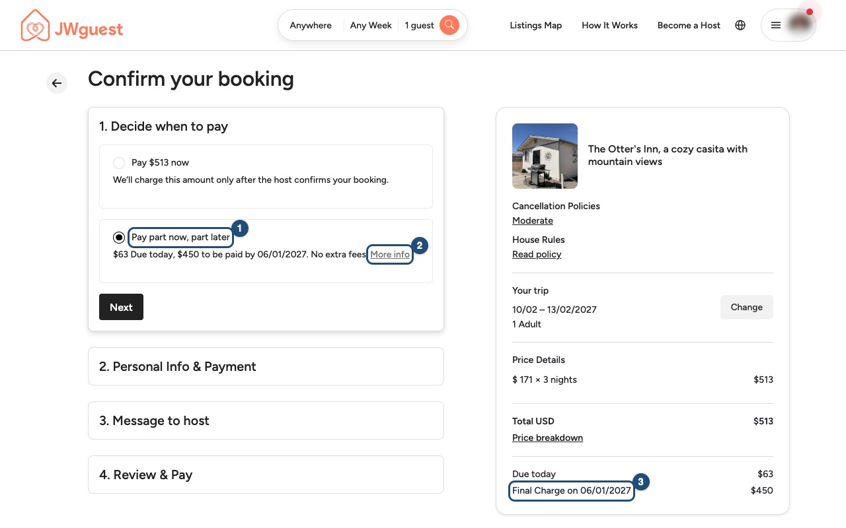Go back with the arrow button
The height and width of the screenshot is (528, 846).
coord(57,83)
